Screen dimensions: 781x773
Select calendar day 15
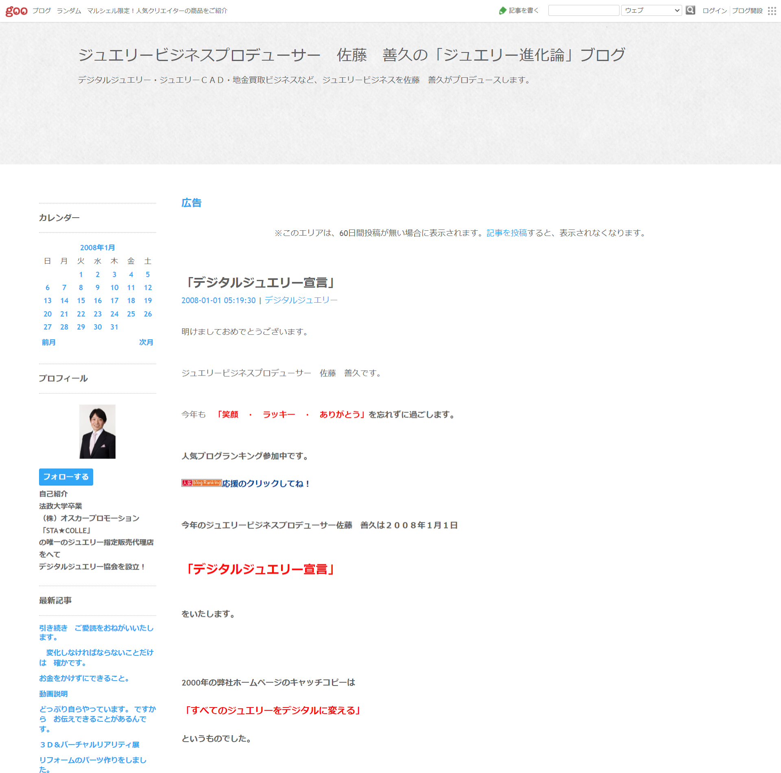pyautogui.click(x=81, y=301)
